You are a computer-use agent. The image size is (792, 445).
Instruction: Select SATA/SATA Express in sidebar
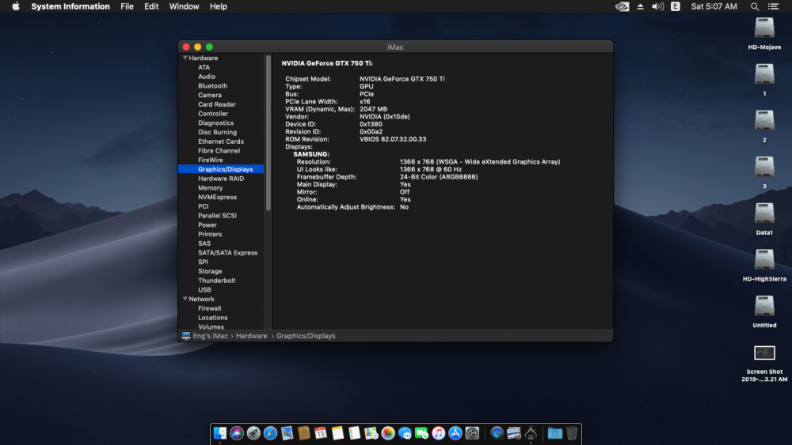(228, 252)
